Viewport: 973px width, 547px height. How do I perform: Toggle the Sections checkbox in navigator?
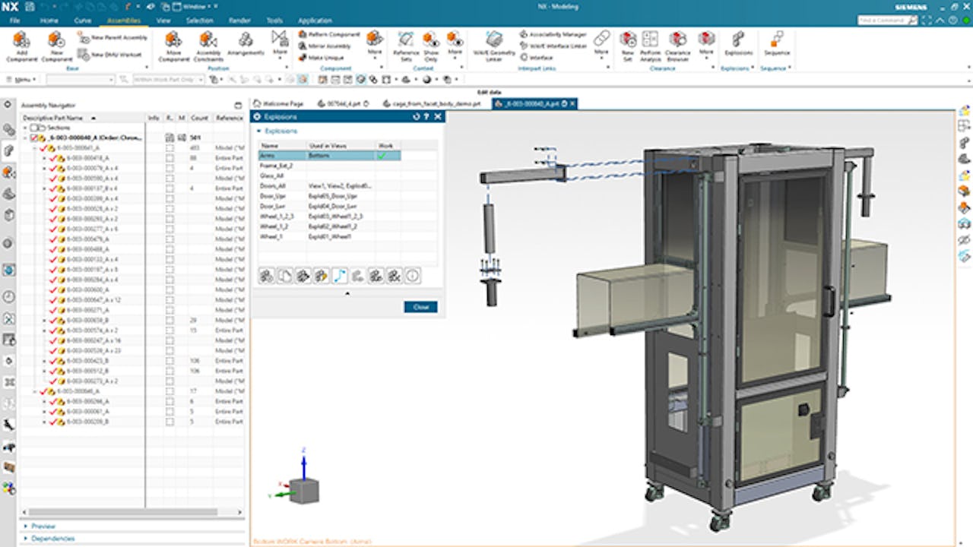point(34,128)
